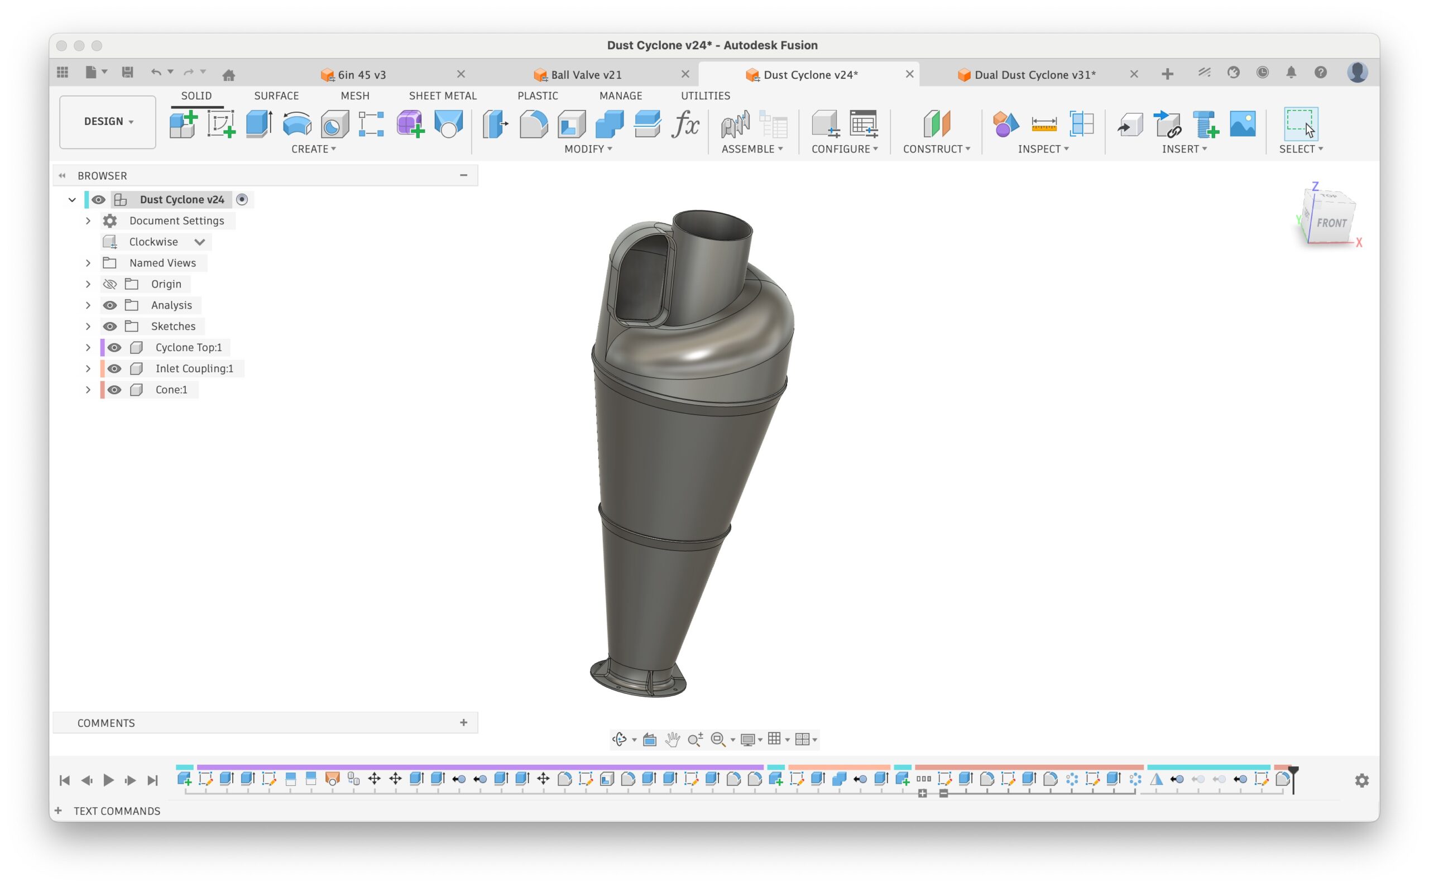Click the Create Sketch icon

(x=220, y=124)
